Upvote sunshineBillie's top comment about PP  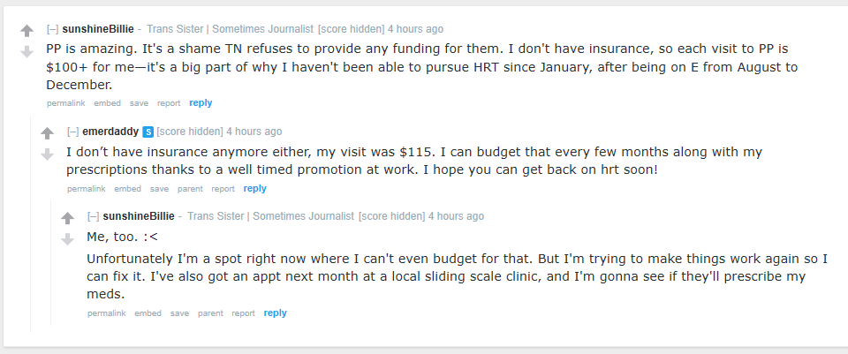pos(27,32)
